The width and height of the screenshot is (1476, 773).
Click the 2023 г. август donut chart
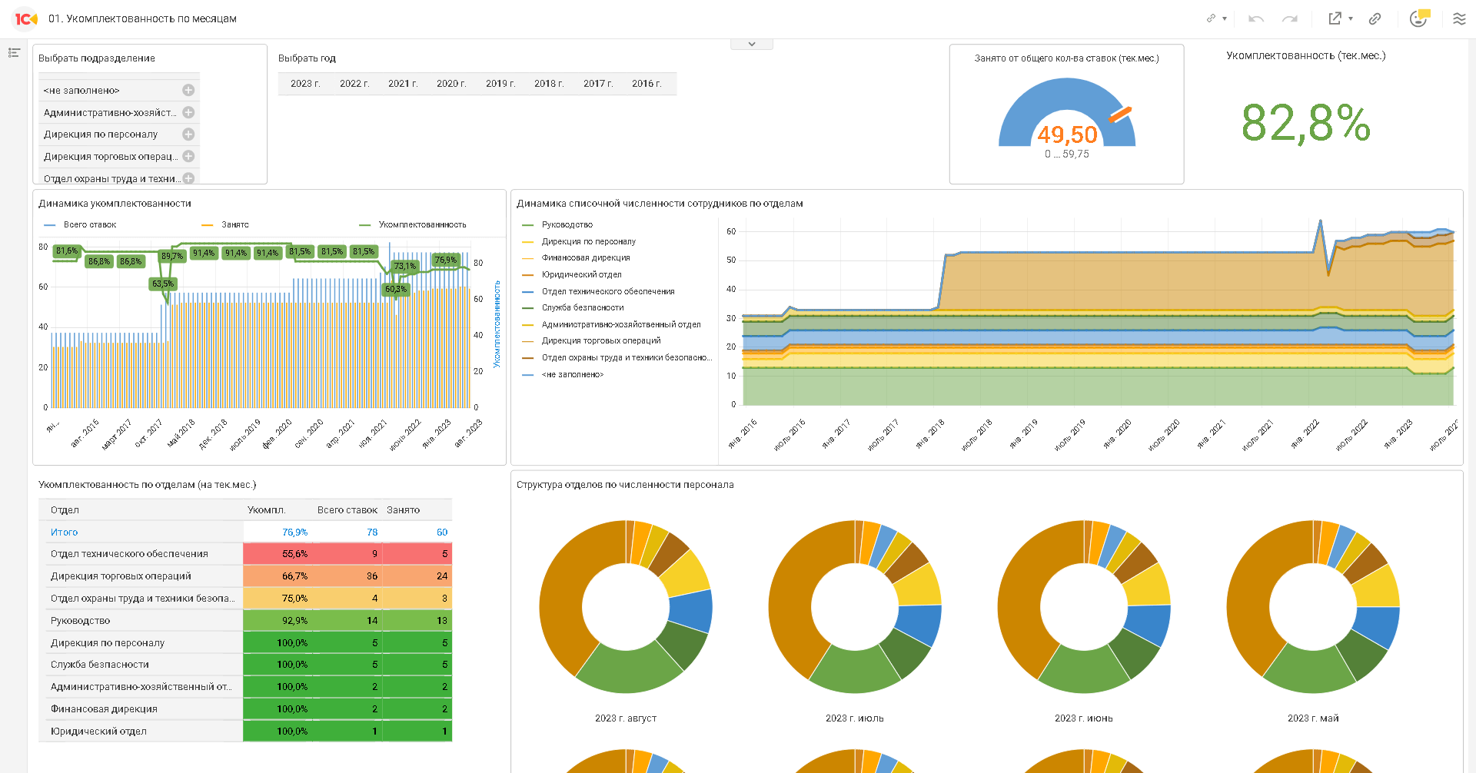[x=626, y=606]
